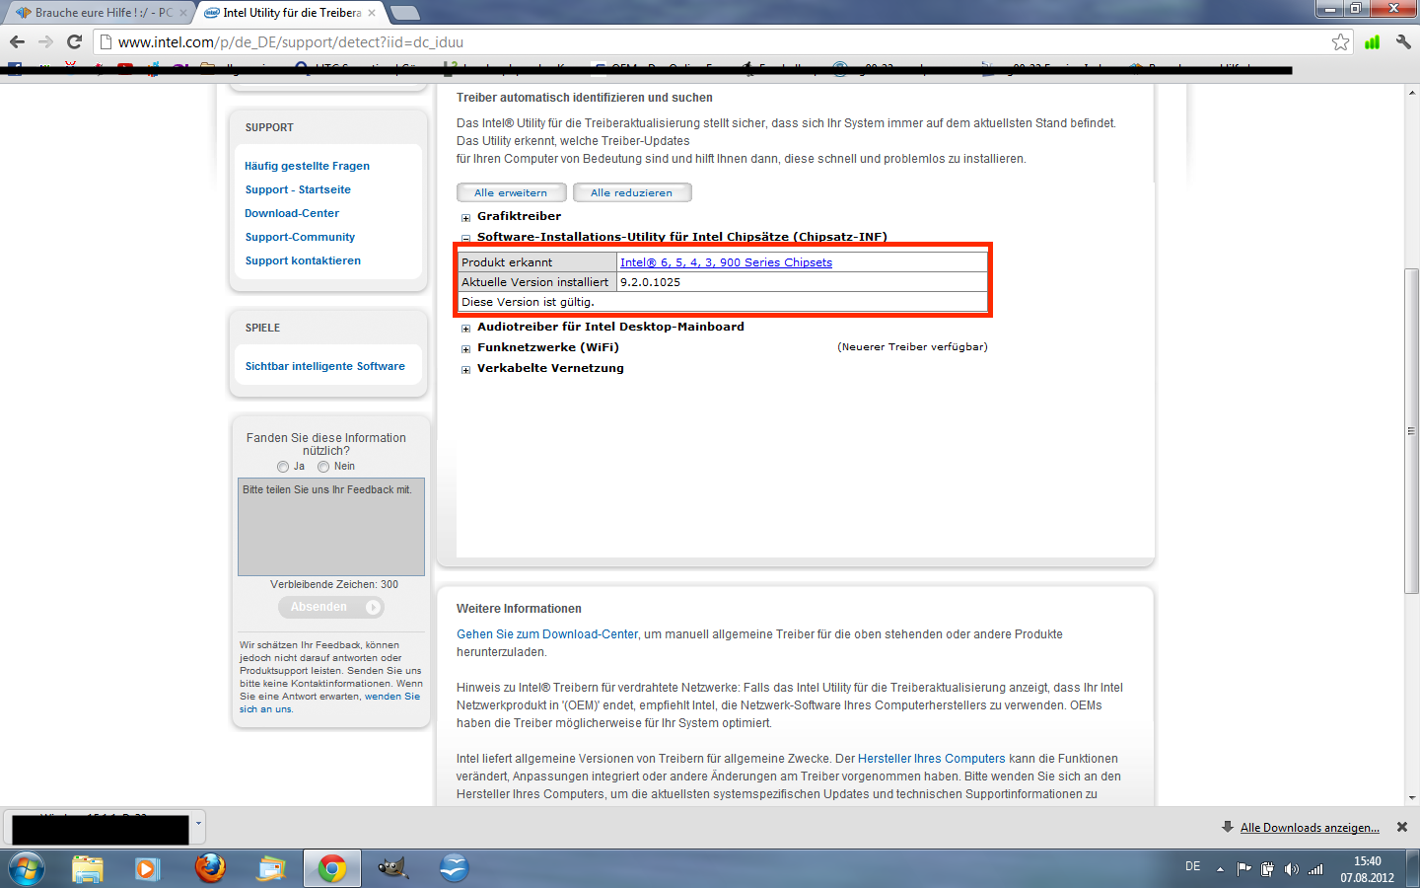This screenshot has height=888, width=1420.
Task: Open the Action Center flag icon
Action: (1244, 869)
